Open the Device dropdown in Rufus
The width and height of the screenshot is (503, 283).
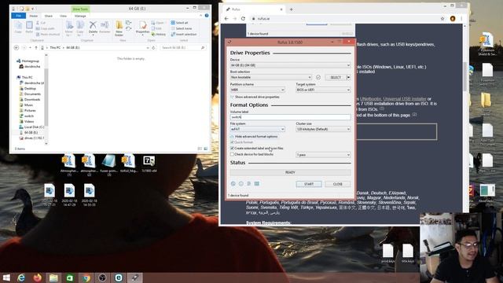[x=290, y=65]
